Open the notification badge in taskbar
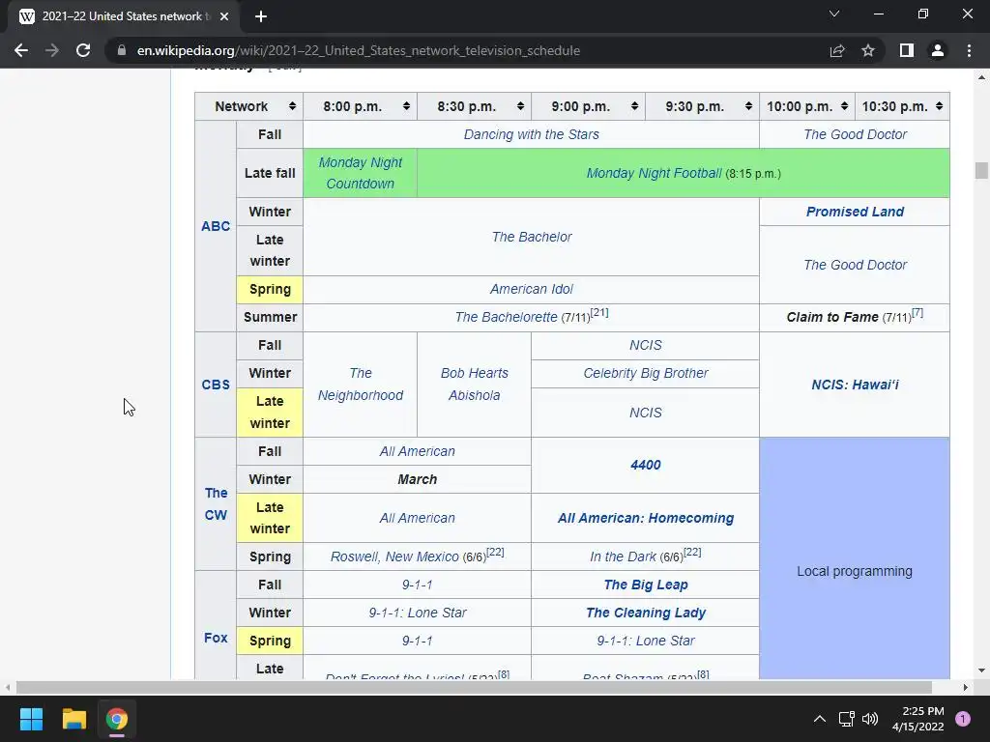 coord(963,719)
